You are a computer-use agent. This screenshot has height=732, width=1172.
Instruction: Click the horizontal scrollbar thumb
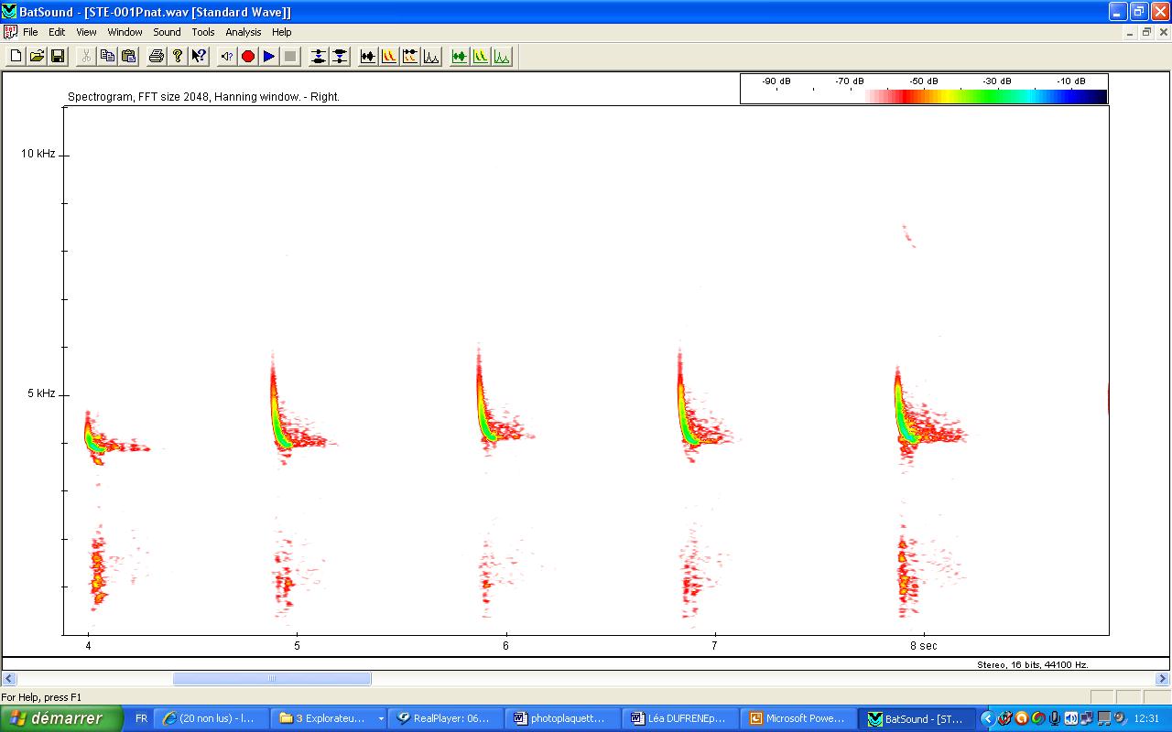pos(272,679)
